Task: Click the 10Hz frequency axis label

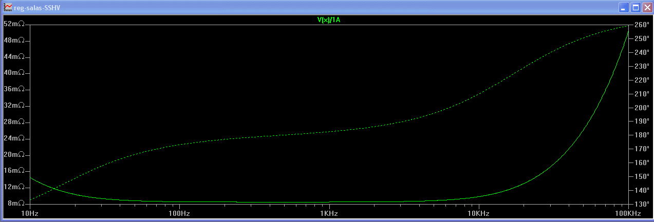Action: (x=30, y=213)
